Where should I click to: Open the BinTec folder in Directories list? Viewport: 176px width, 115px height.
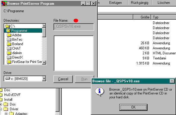pyautogui.click(x=23, y=40)
